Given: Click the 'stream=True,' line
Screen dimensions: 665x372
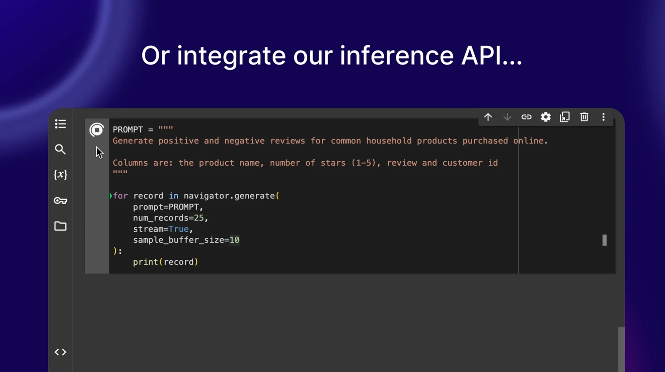Looking at the screenshot, I should [163, 229].
